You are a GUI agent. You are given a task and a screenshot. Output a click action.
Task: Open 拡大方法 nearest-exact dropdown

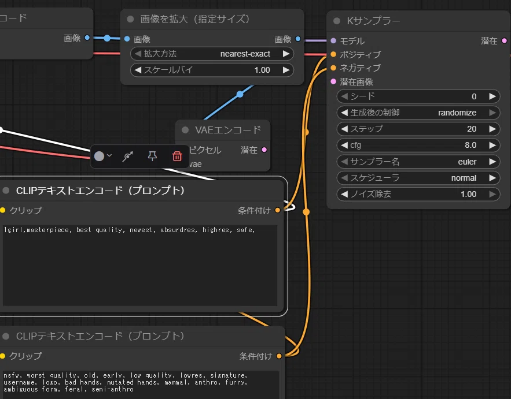[212, 54]
